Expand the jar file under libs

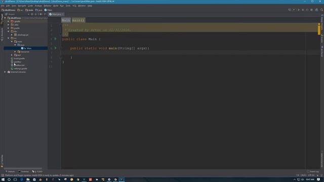(x=12, y=35)
